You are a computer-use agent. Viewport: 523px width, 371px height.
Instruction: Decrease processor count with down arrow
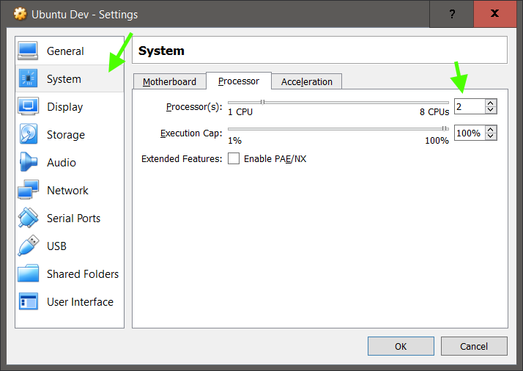tap(491, 110)
